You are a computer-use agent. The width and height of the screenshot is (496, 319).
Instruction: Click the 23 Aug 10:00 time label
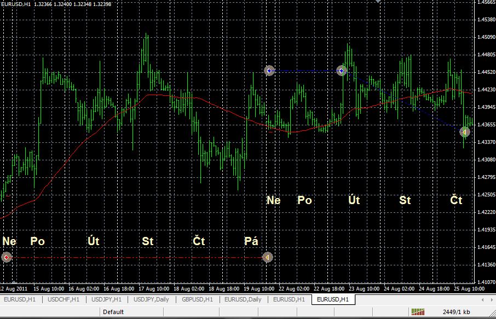pos(364,289)
